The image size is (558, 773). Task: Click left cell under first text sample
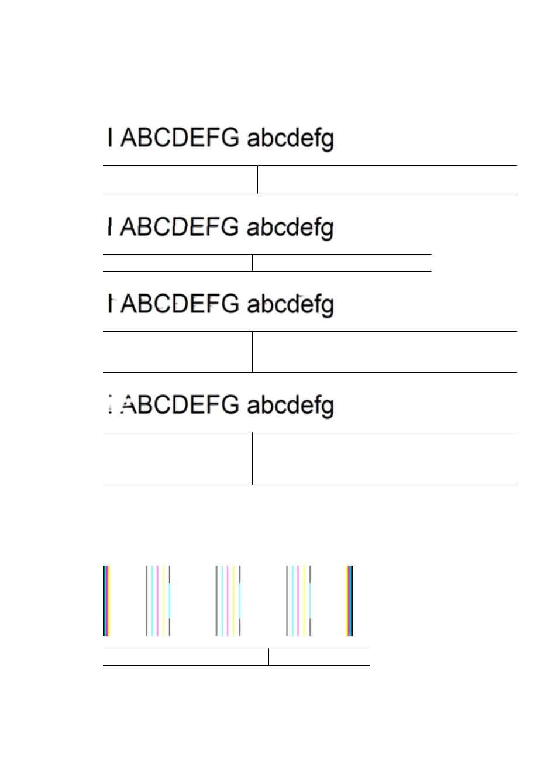coord(180,180)
